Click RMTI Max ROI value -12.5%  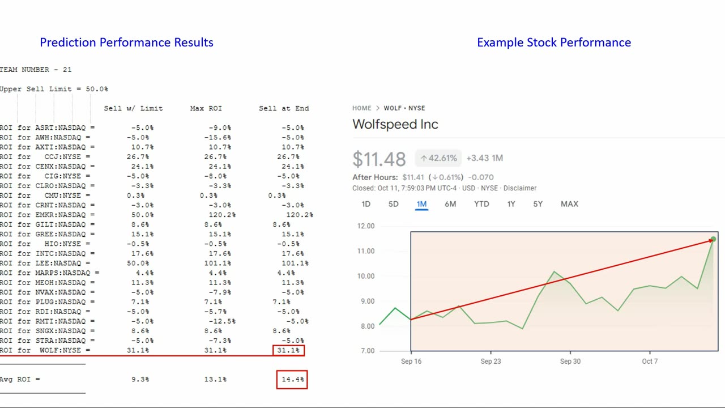(222, 321)
